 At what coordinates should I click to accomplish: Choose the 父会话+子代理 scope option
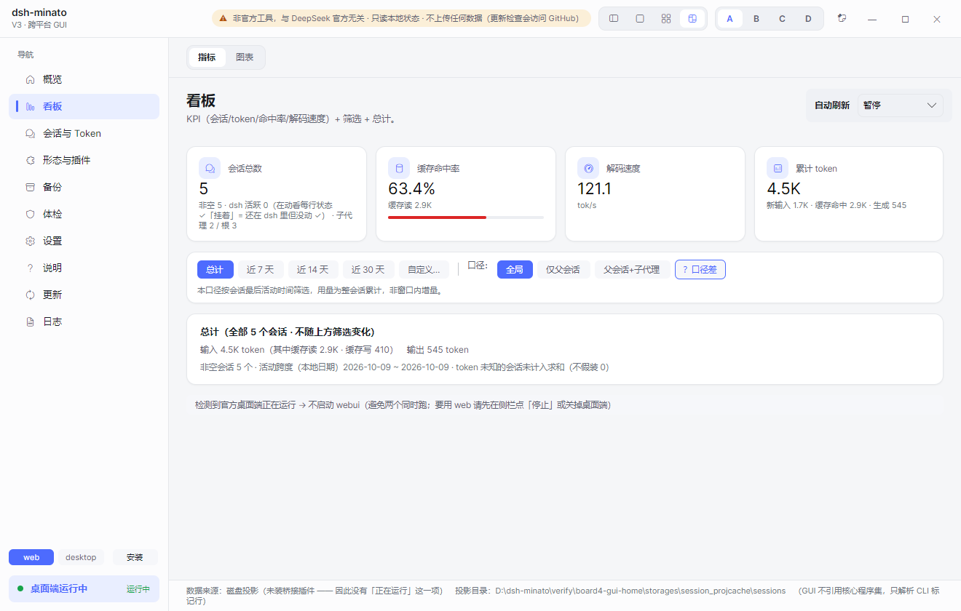point(632,270)
